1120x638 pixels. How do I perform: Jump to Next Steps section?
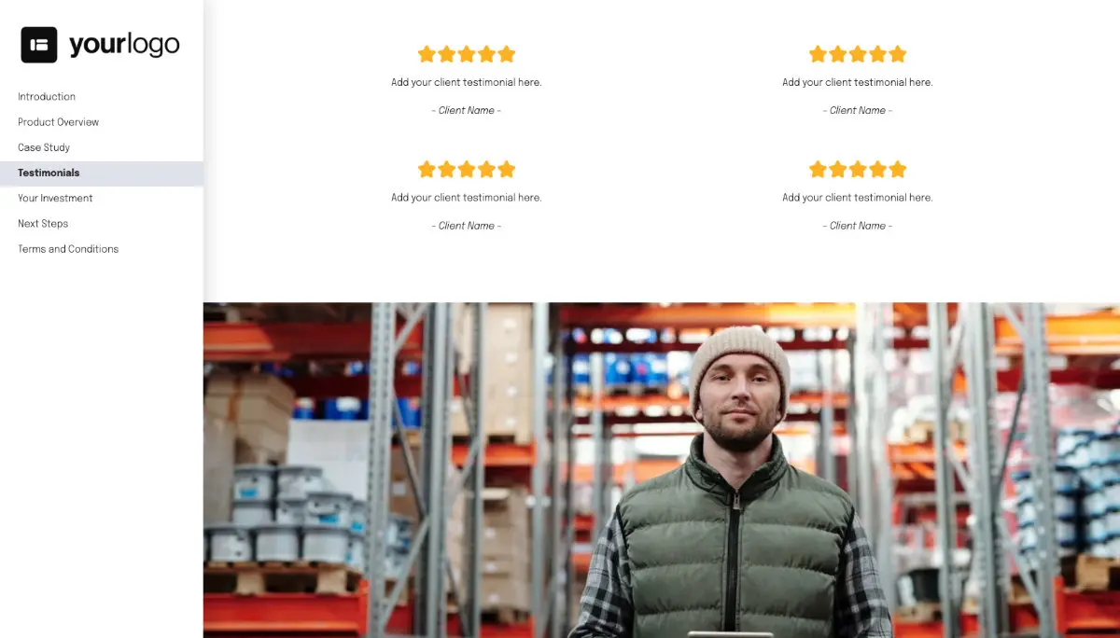tap(43, 224)
